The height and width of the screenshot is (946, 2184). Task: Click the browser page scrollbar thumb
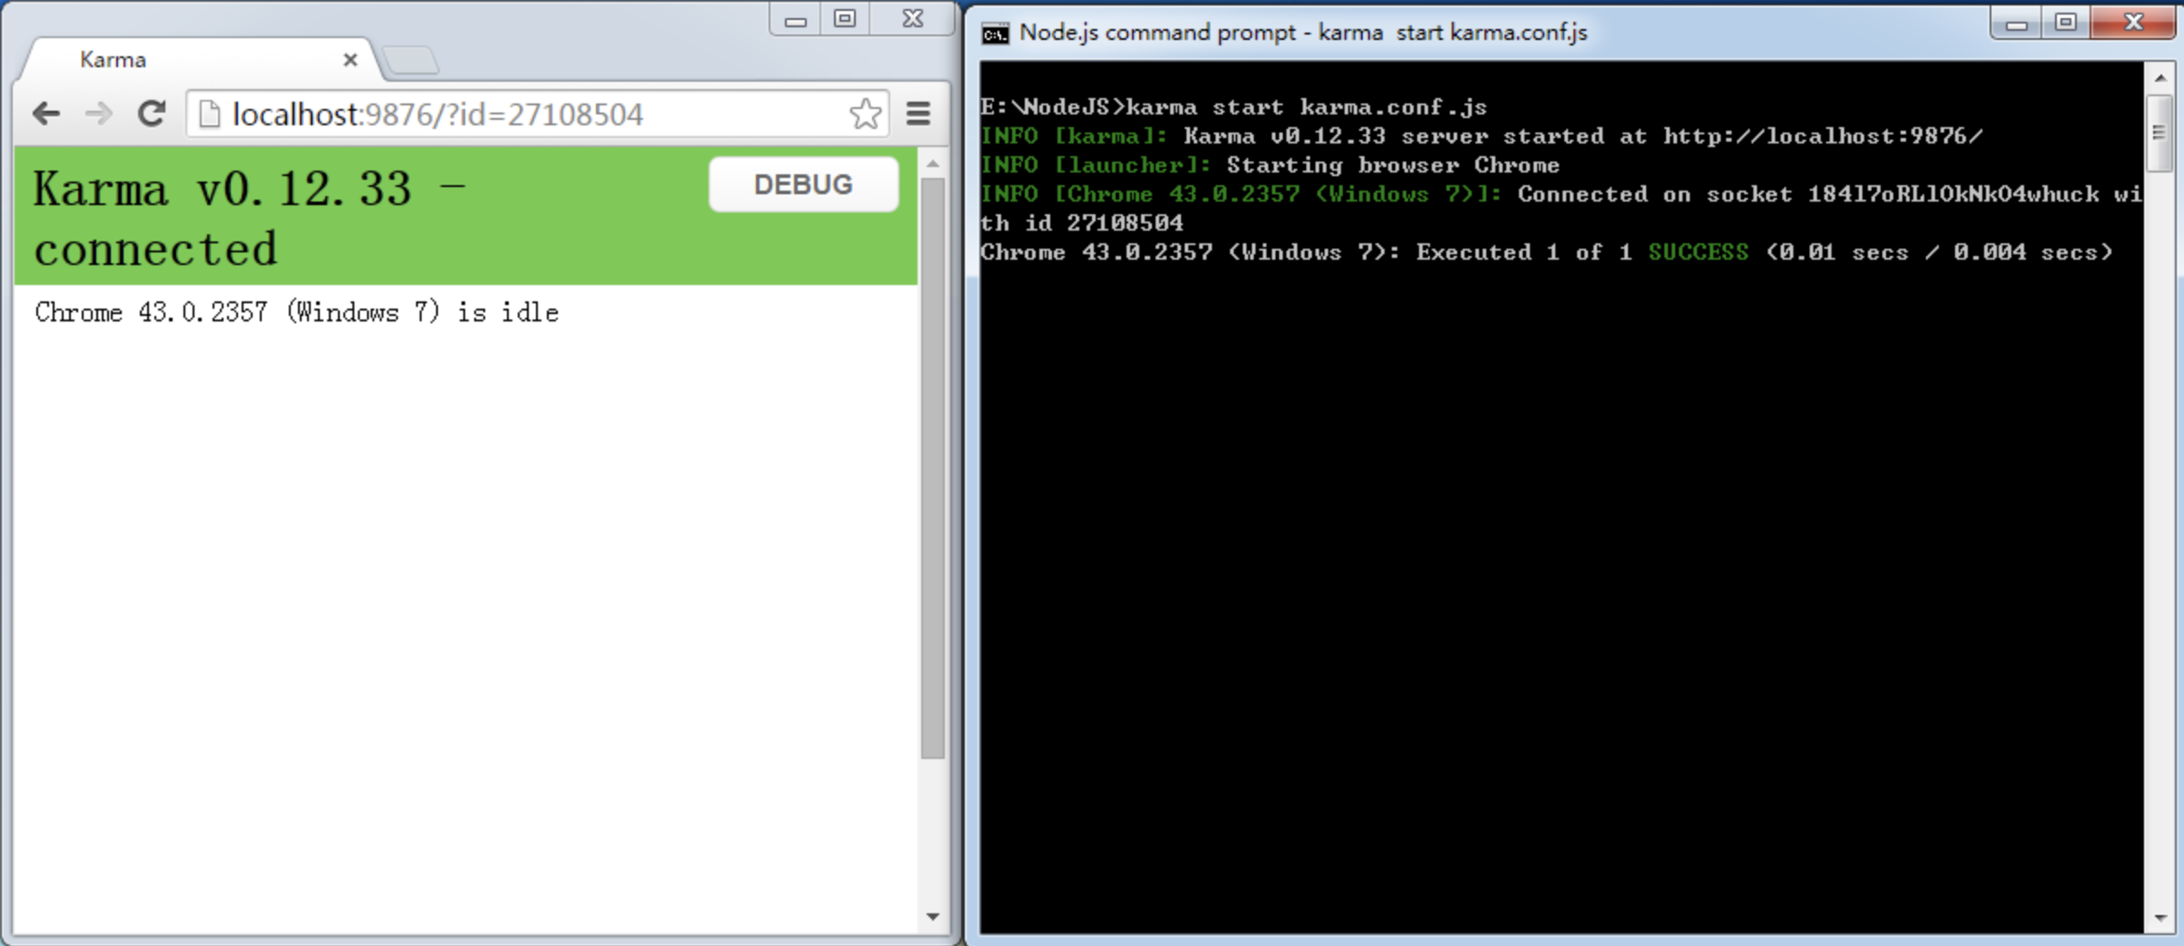[x=932, y=468]
